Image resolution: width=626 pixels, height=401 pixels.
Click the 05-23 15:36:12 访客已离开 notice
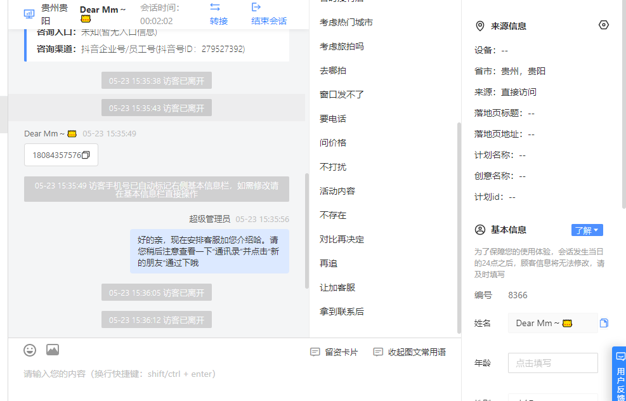[x=157, y=320]
